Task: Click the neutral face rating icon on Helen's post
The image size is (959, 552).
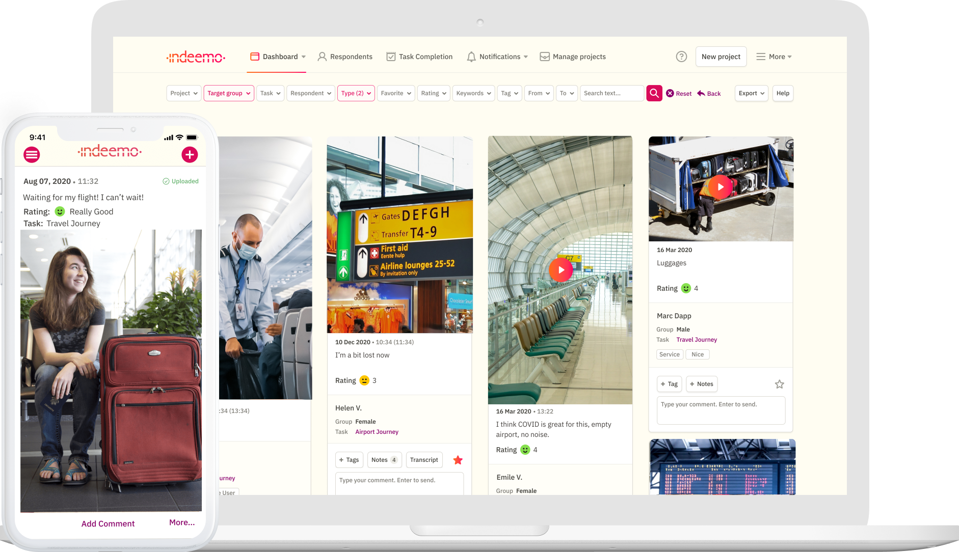Action: point(364,380)
